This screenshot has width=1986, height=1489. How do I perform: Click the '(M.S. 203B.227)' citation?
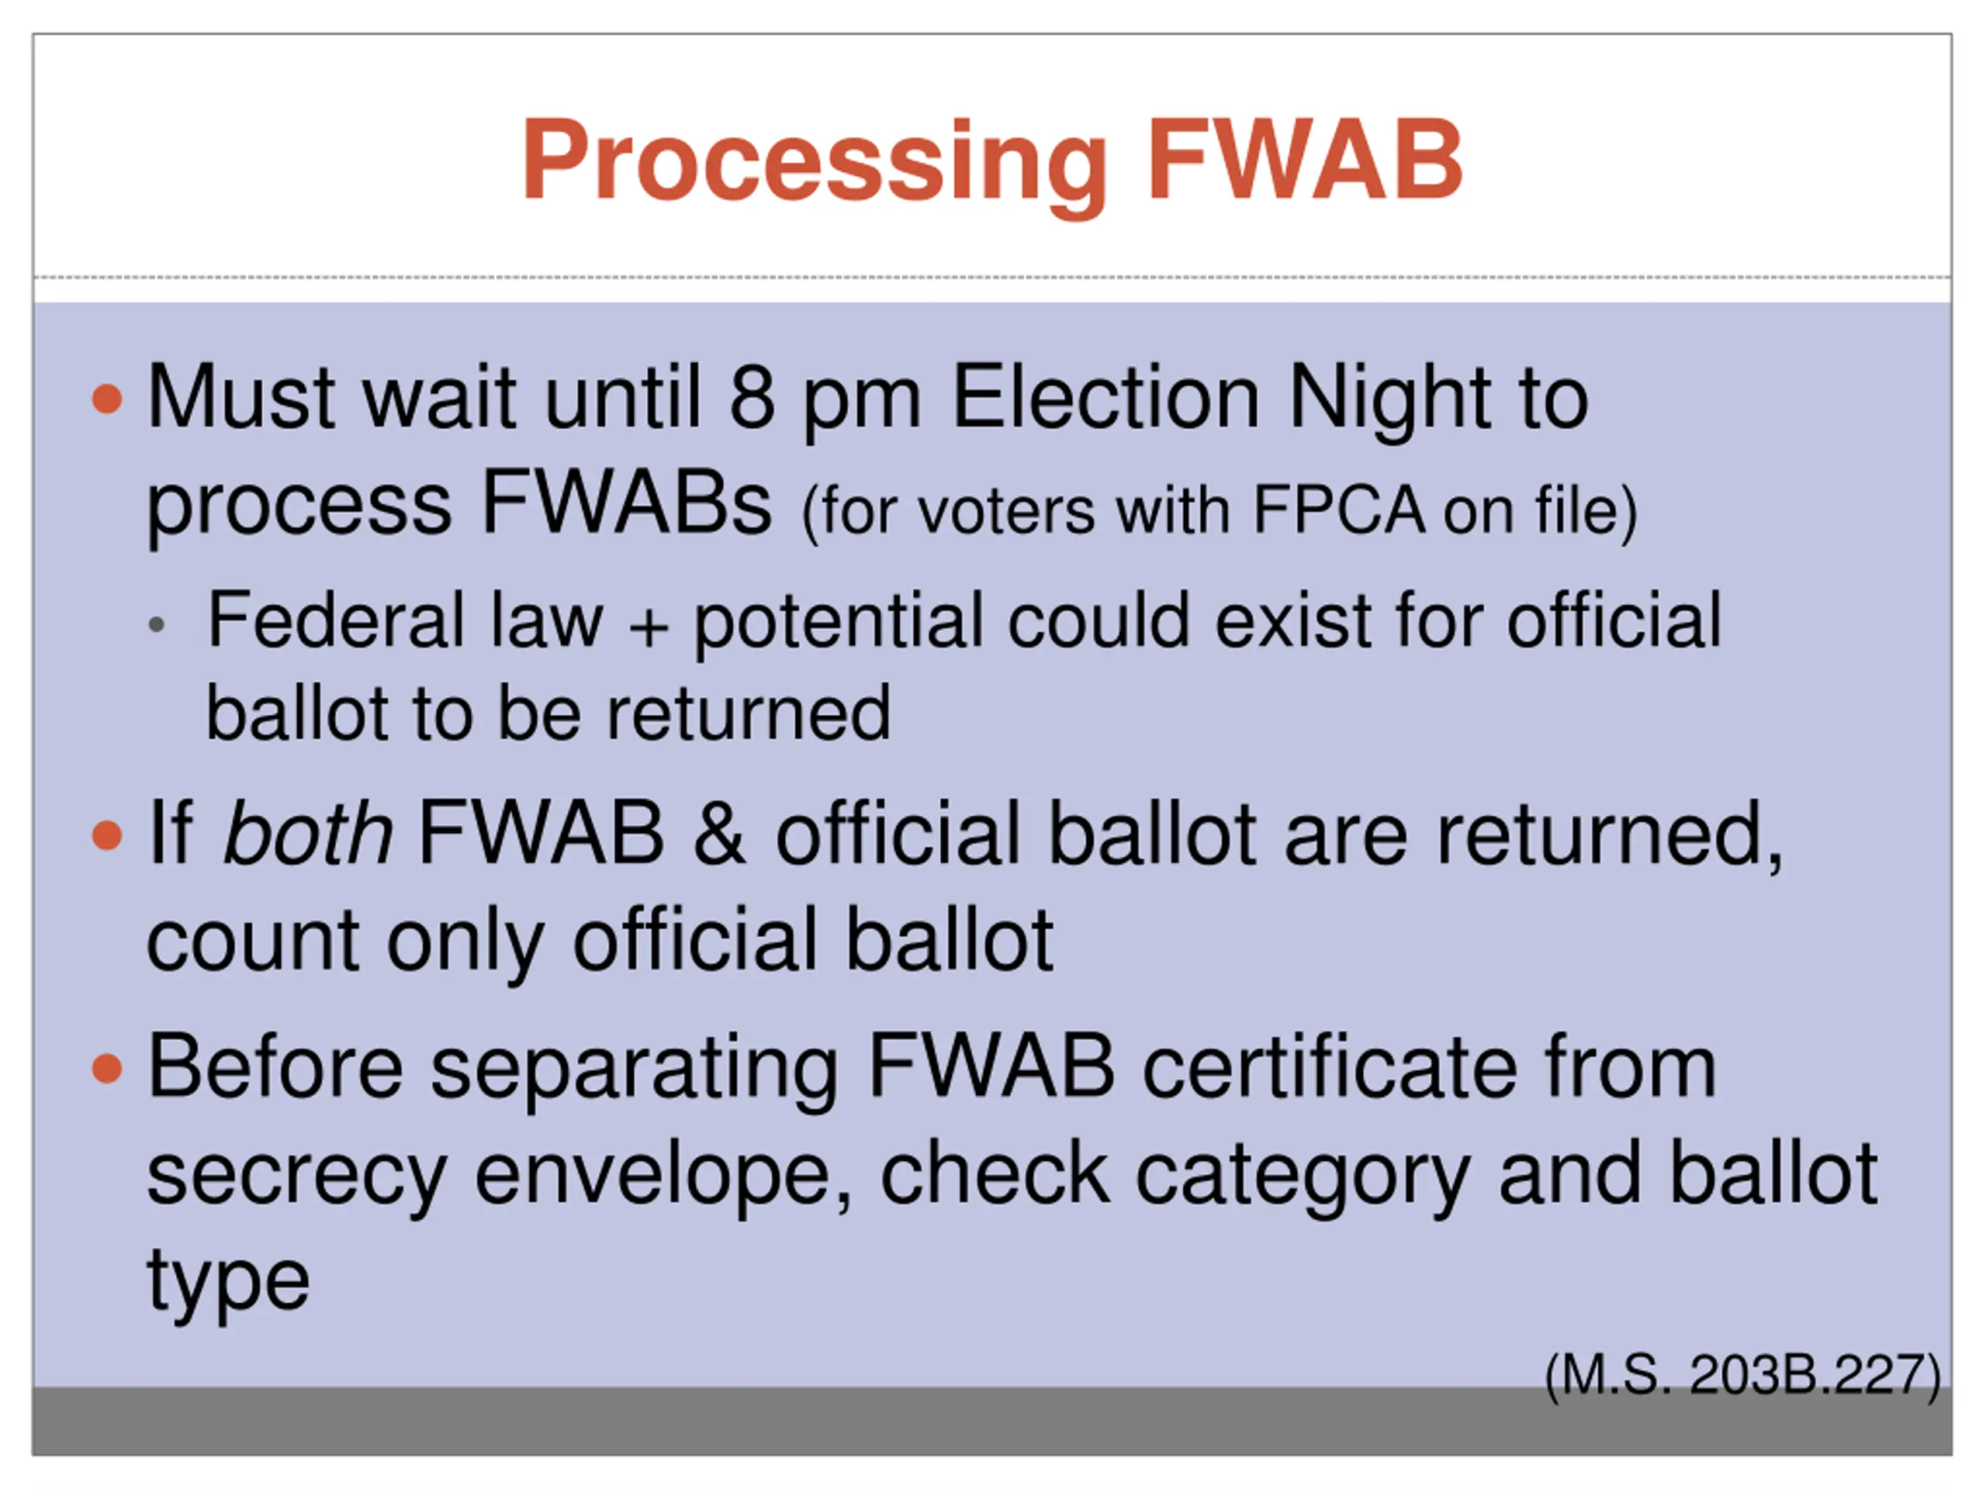tap(1742, 1374)
